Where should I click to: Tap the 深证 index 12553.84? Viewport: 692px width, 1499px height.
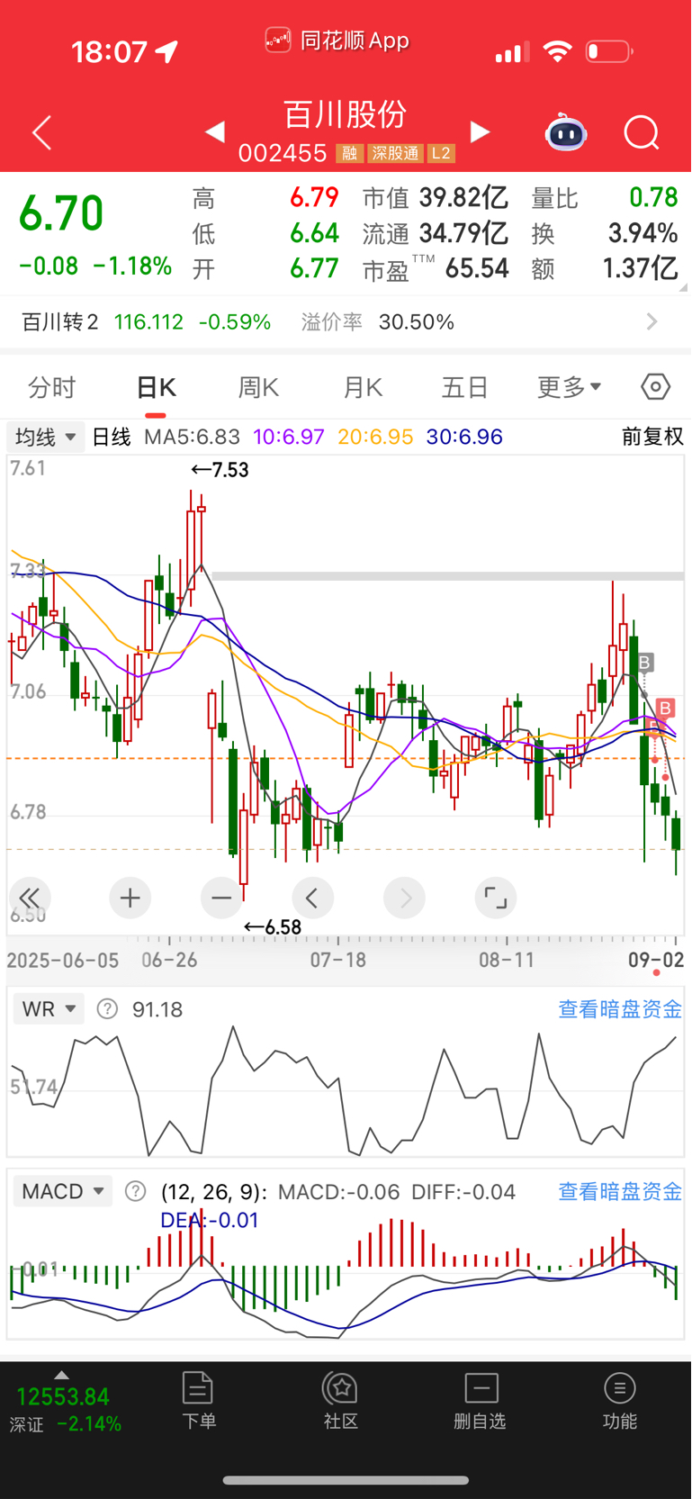63,1397
